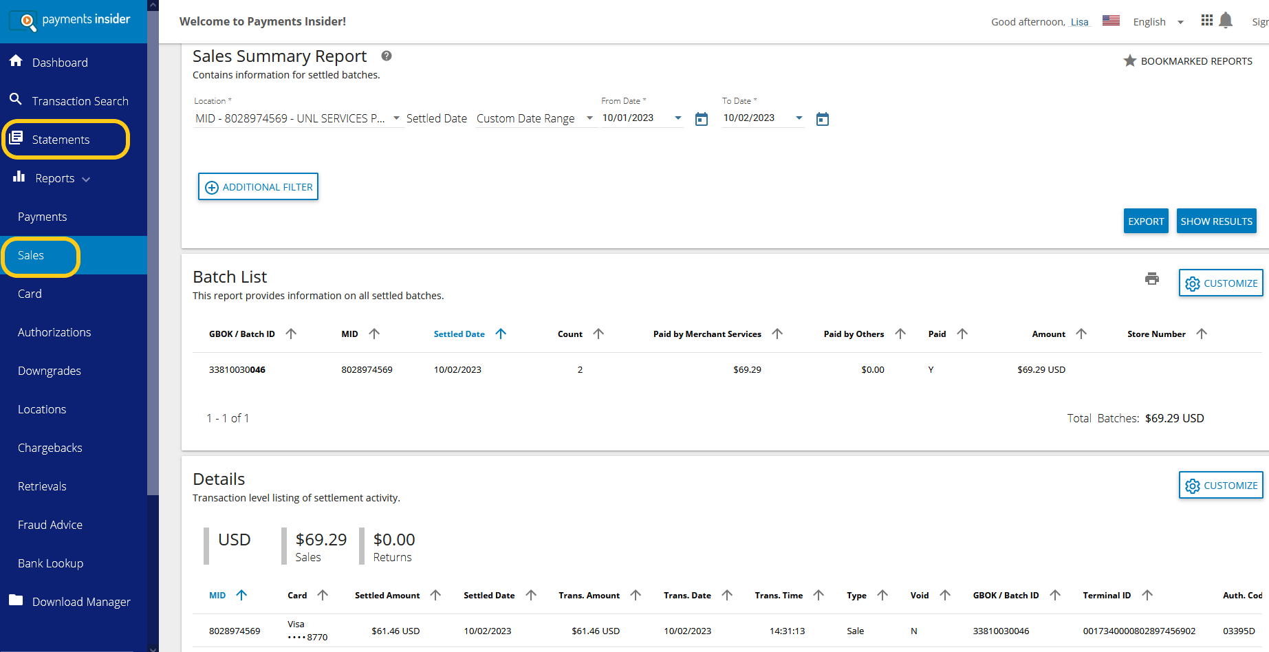The image size is (1269, 652).
Task: Click the Additional Filter button
Action: tap(258, 186)
